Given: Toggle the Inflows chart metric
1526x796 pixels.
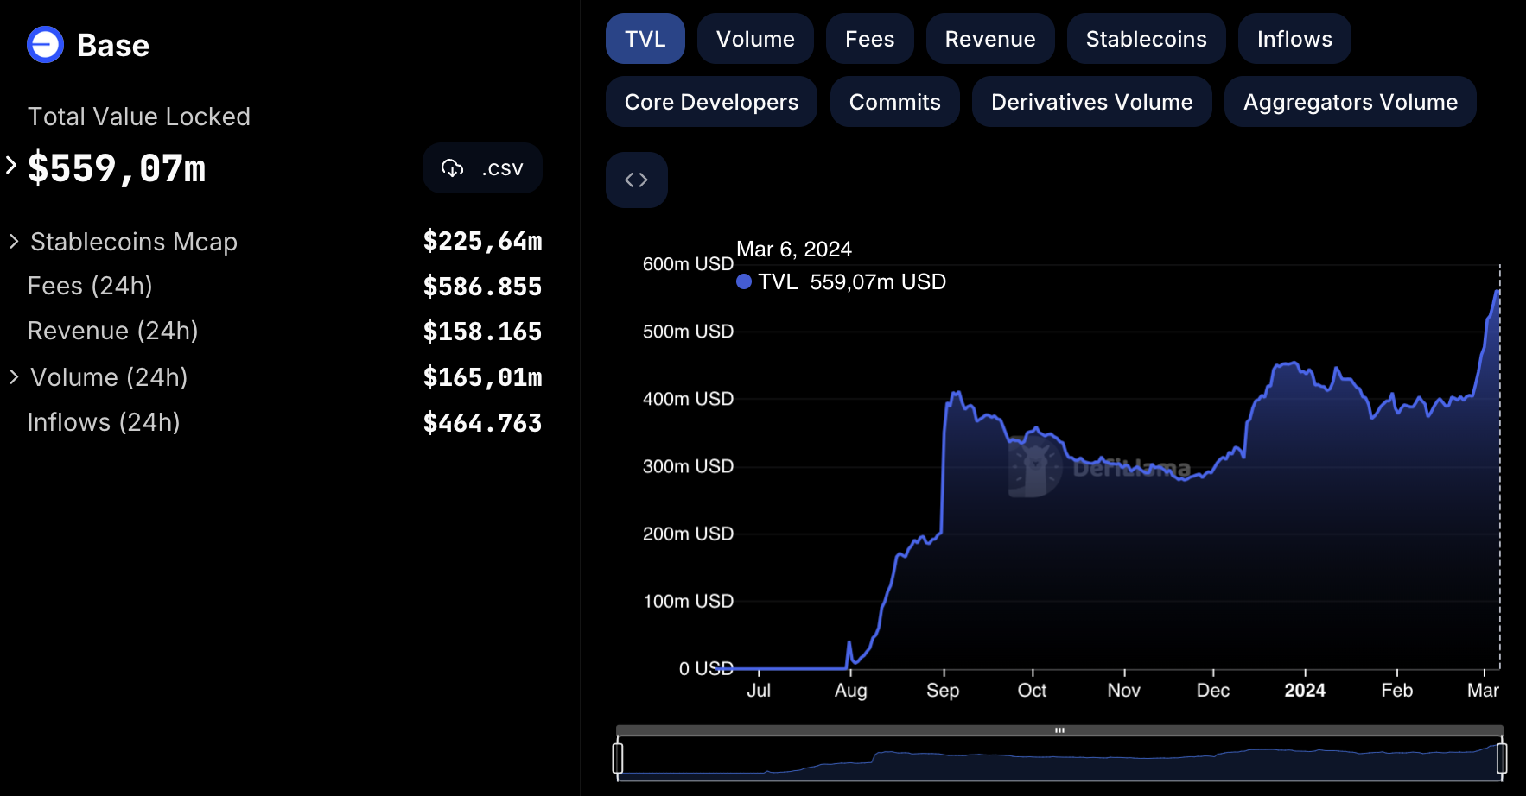Looking at the screenshot, I should tap(1294, 39).
